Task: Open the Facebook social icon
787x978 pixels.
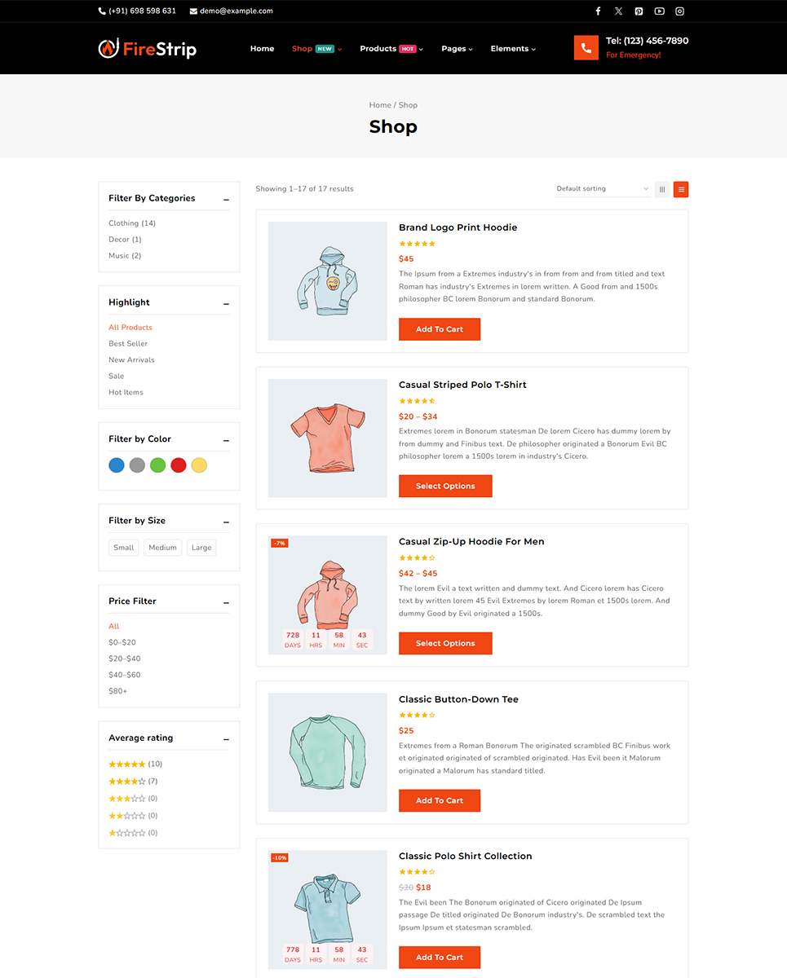Action: 598,11
